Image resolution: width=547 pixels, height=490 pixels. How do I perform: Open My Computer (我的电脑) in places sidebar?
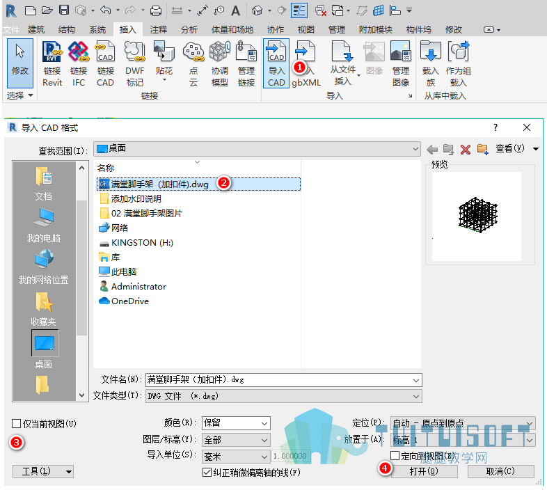click(x=44, y=226)
